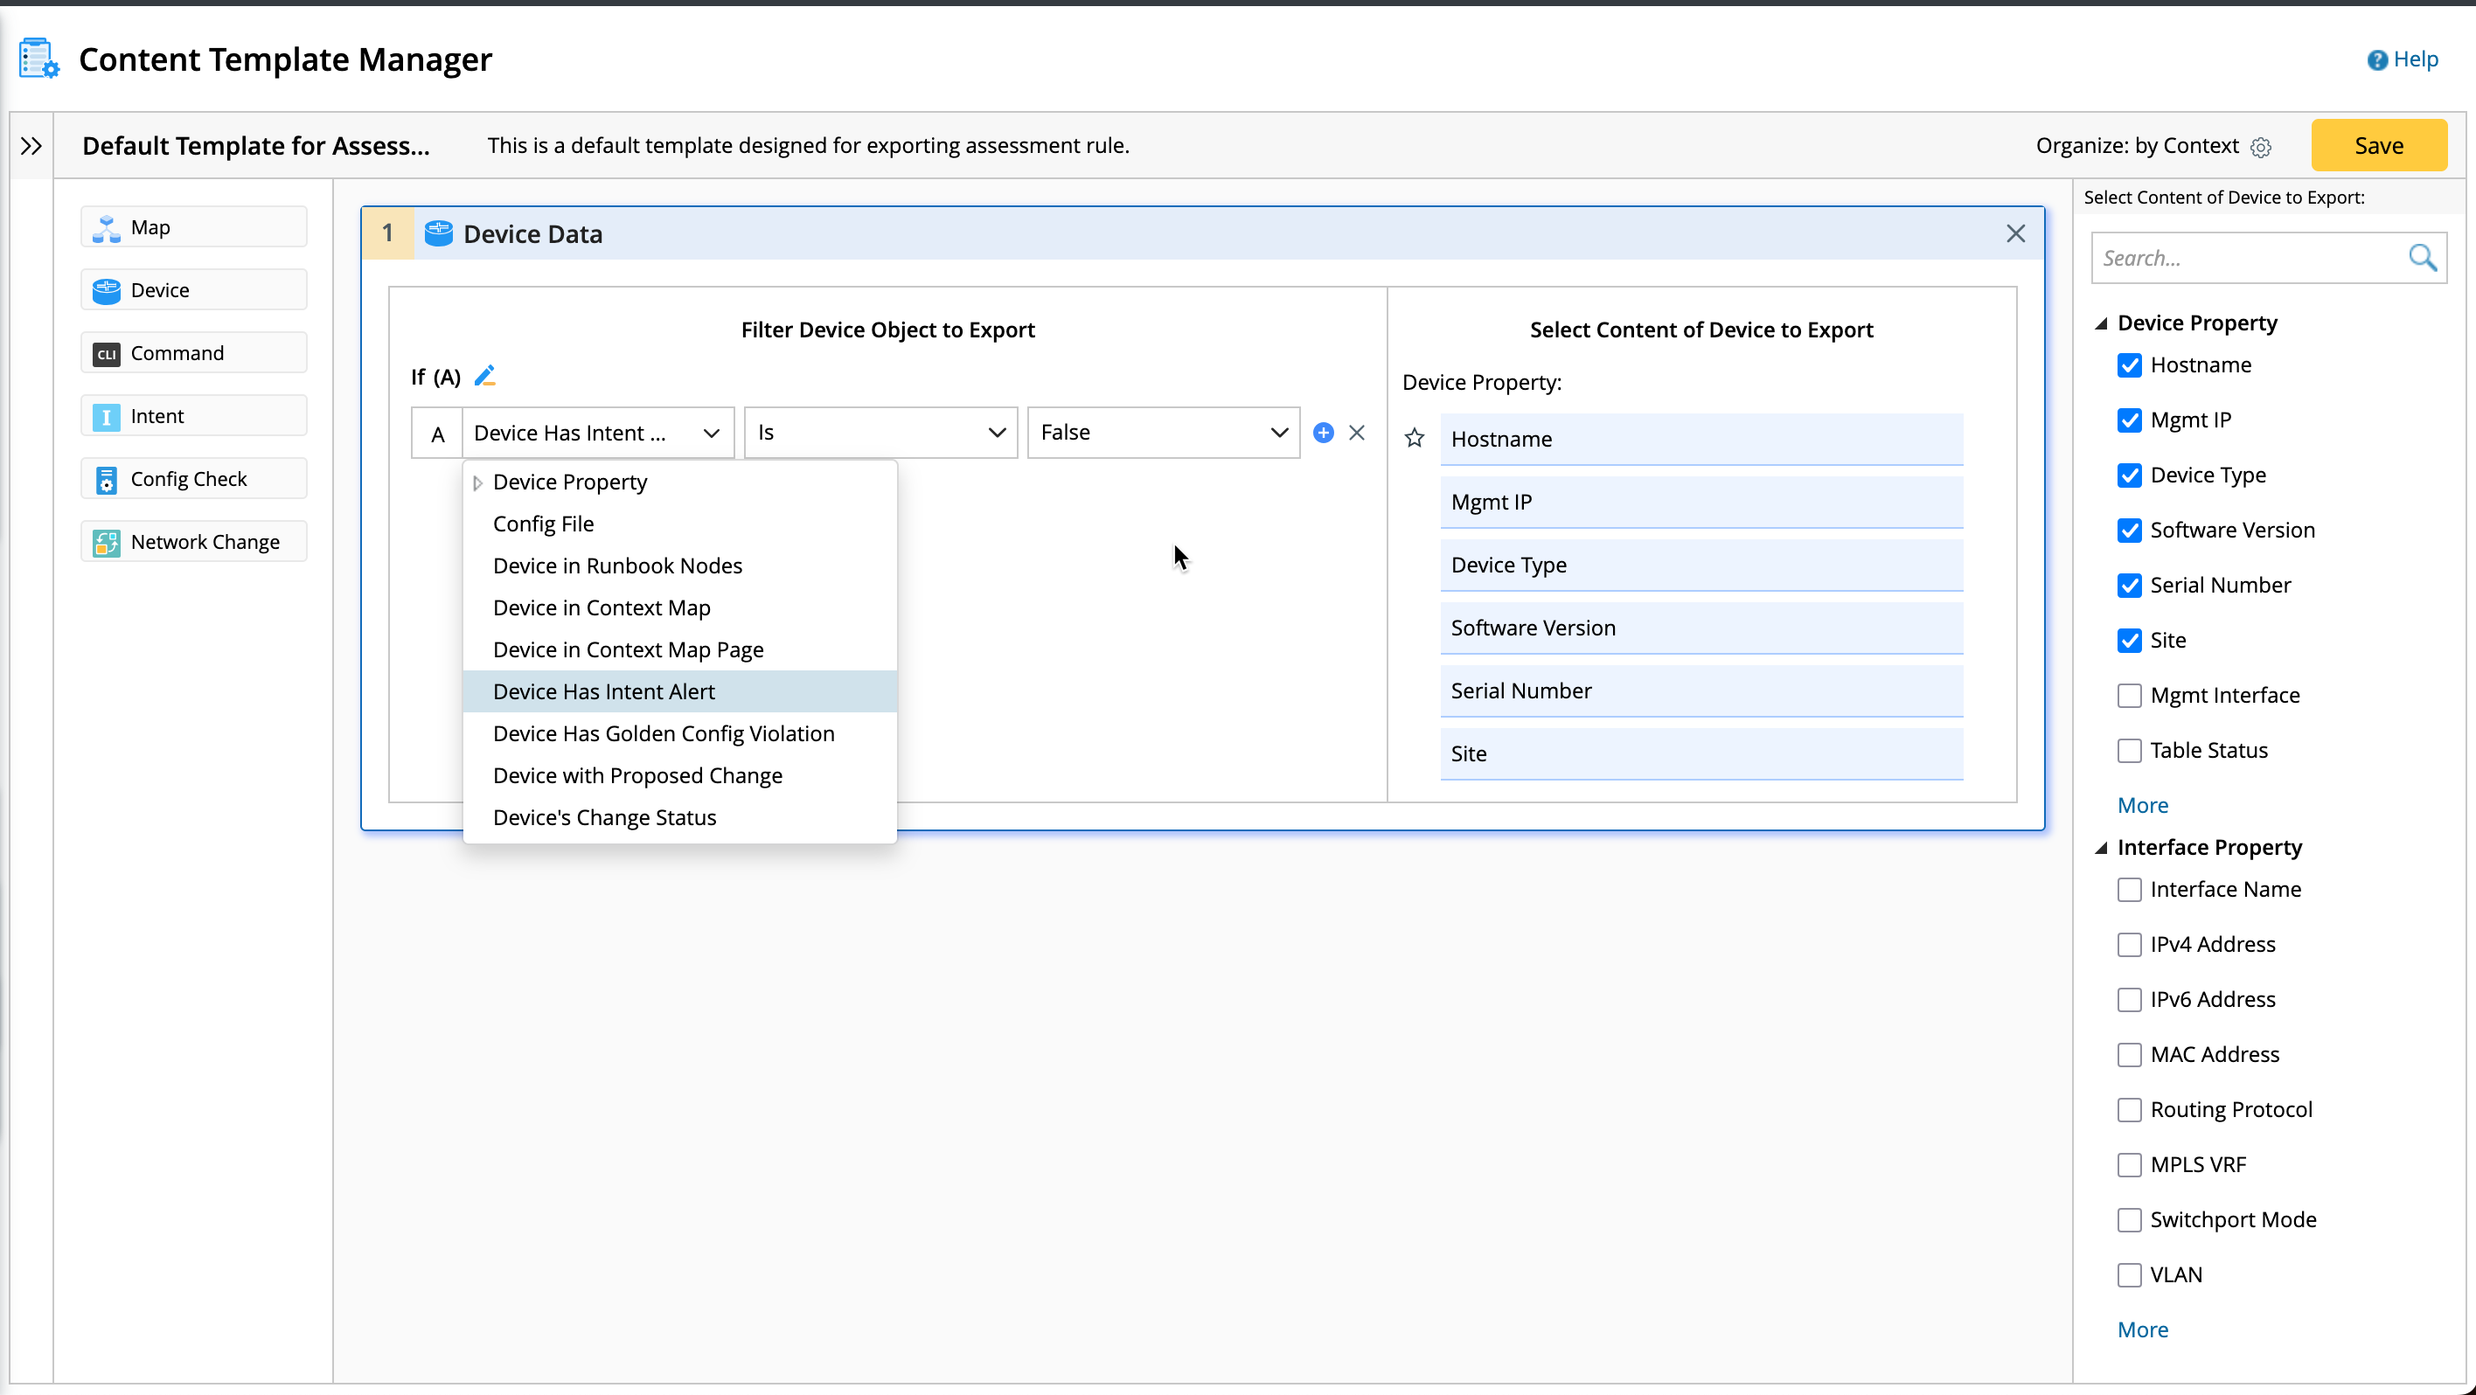Click the Map icon in sidebar

tap(106, 228)
